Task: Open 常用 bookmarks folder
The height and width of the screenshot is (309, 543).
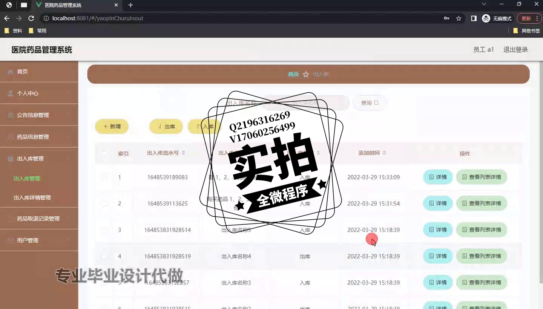Action: coord(38,31)
